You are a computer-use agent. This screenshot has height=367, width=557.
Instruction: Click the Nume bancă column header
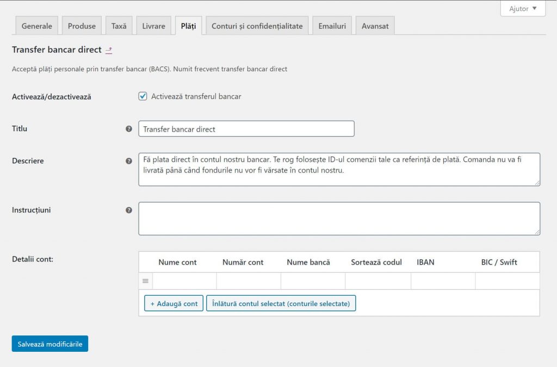308,262
